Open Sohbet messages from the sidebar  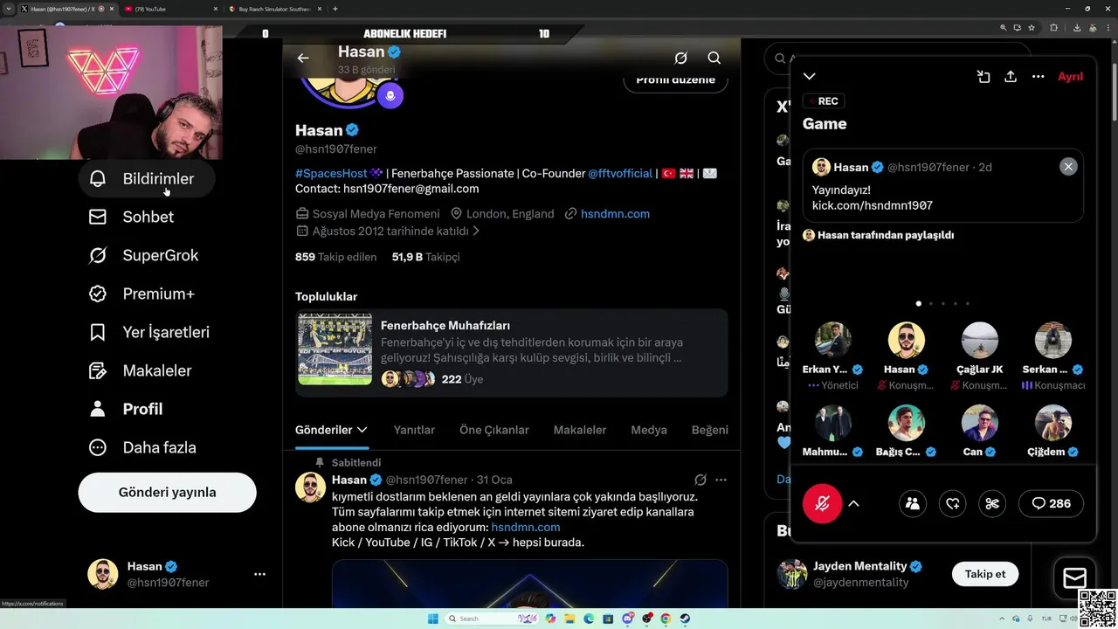pyautogui.click(x=131, y=217)
